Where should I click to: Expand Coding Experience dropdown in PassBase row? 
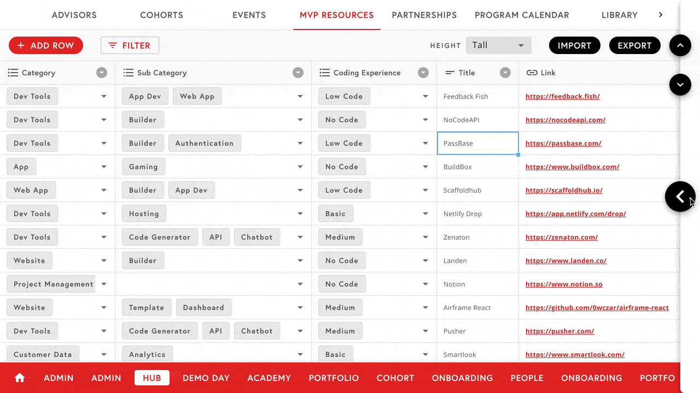(425, 144)
